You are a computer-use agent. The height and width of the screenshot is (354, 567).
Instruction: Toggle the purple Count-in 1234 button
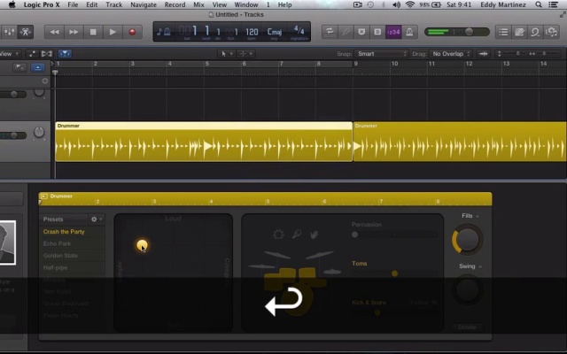point(393,32)
